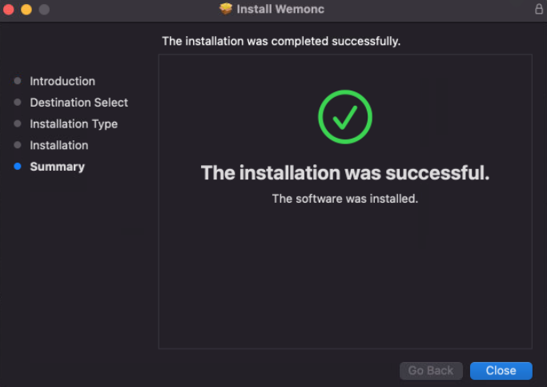The height and width of the screenshot is (387, 547).
Task: Click "The installation was successful." heading
Action: point(345,173)
